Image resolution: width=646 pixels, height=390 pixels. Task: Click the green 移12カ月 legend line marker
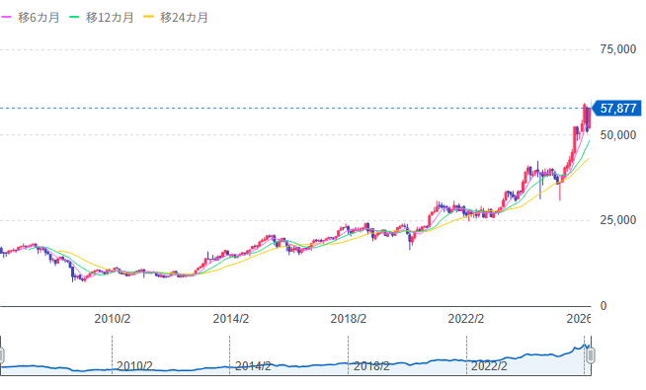point(74,18)
